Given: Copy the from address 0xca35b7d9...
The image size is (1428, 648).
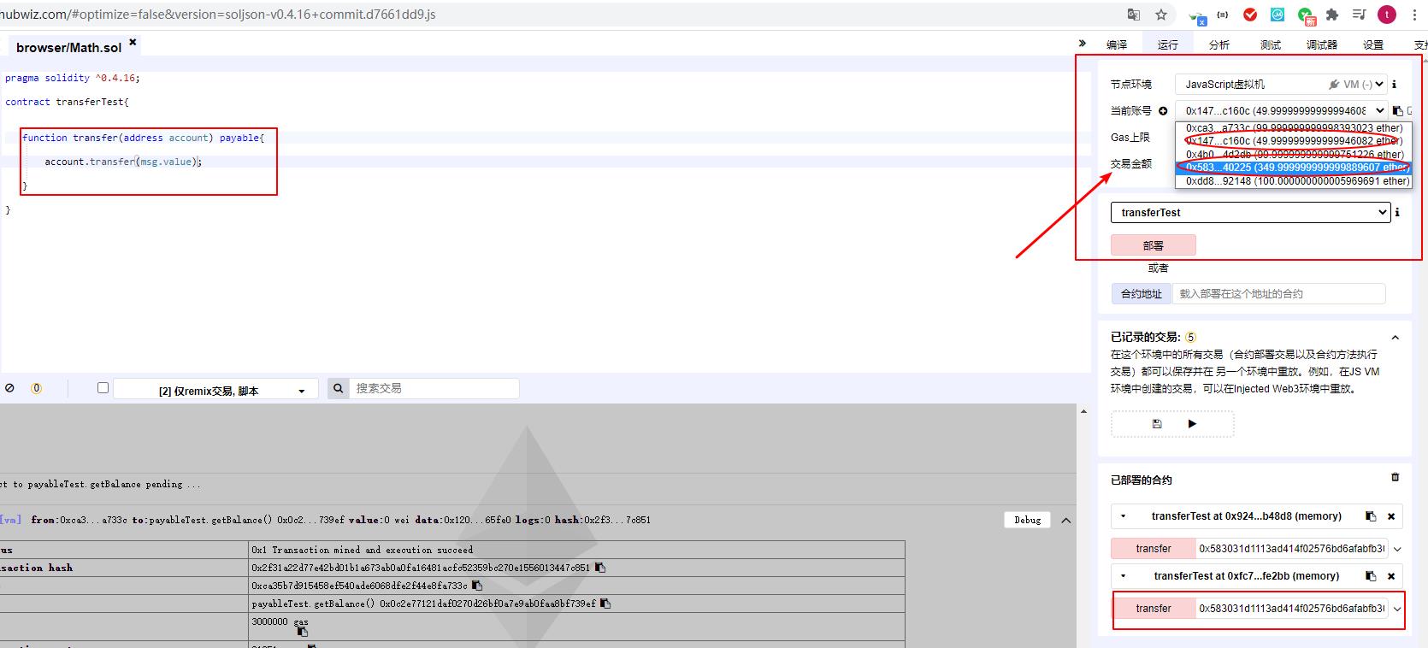Looking at the screenshot, I should [x=477, y=586].
